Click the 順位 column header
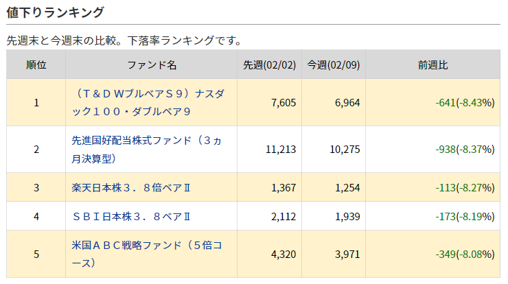The image size is (508, 284). [x=36, y=64]
